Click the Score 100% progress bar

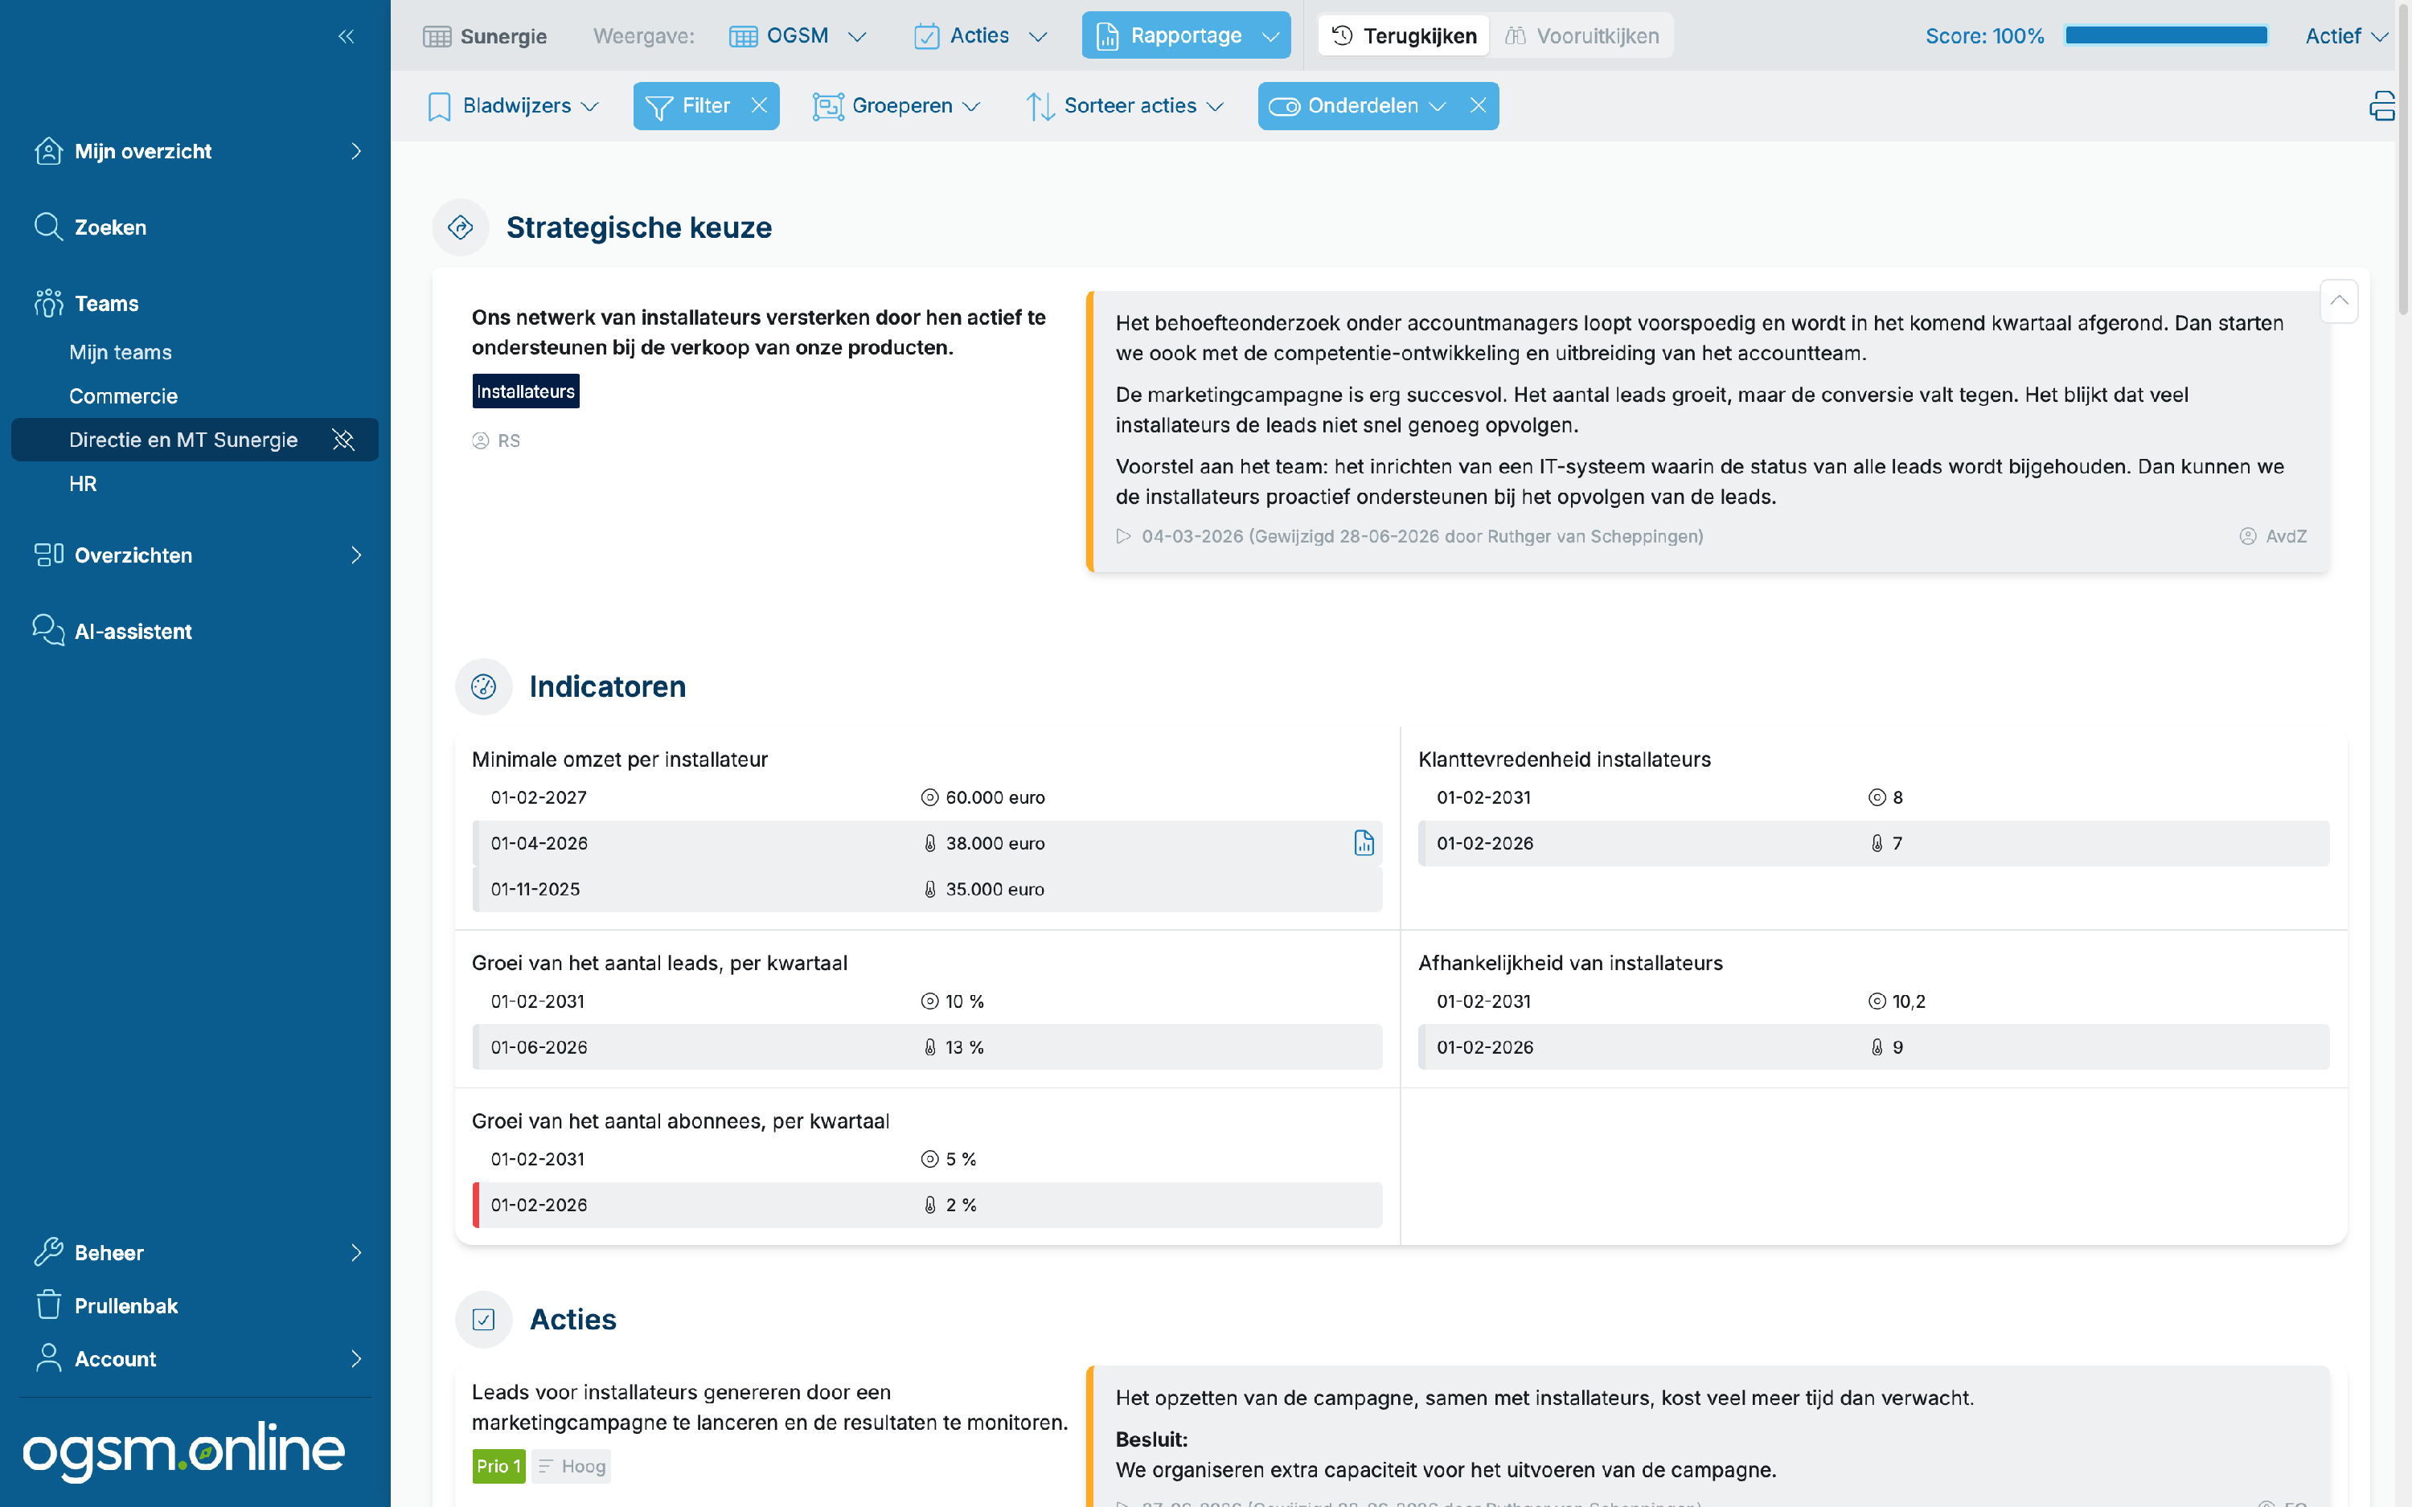(2166, 36)
